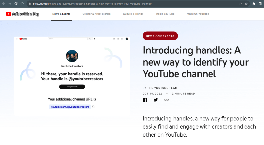Toggle the browser side panel icon

(260, 4)
